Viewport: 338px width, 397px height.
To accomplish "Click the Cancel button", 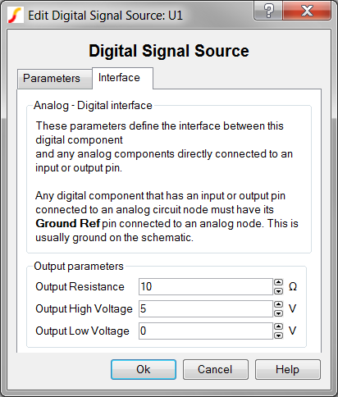I will pos(216,369).
